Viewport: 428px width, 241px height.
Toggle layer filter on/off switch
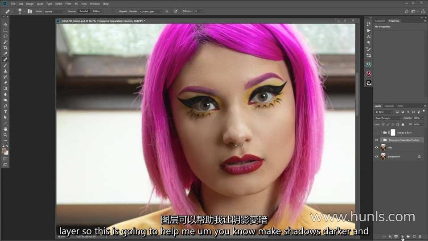(x=424, y=111)
